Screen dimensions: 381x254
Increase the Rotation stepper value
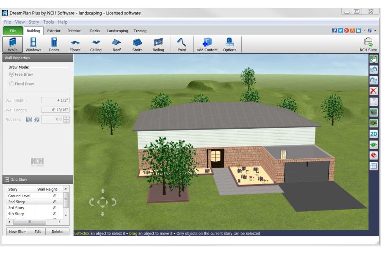(x=66, y=118)
